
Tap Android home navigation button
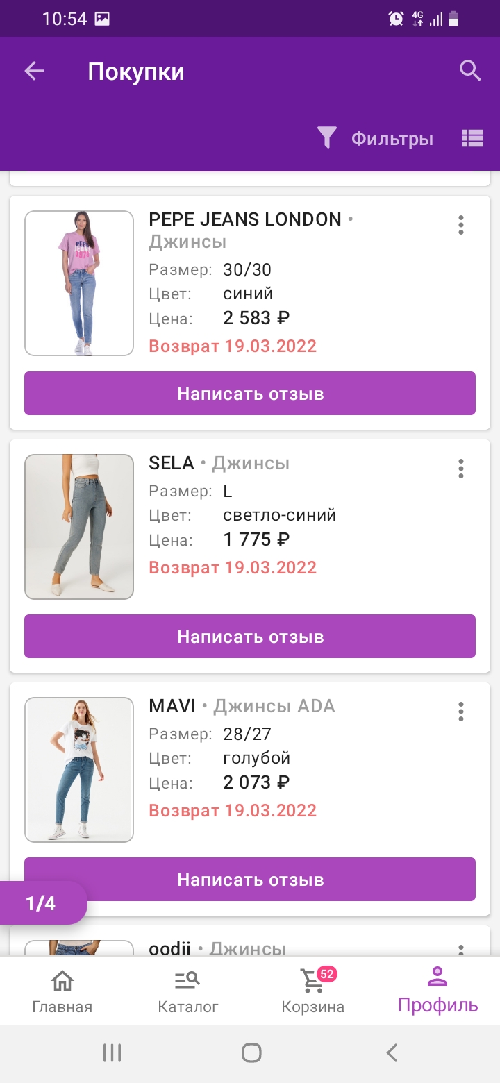[251, 1053]
